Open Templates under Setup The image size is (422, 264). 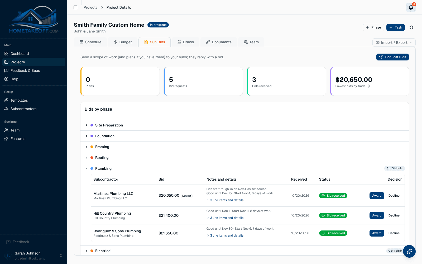click(x=34, y=100)
